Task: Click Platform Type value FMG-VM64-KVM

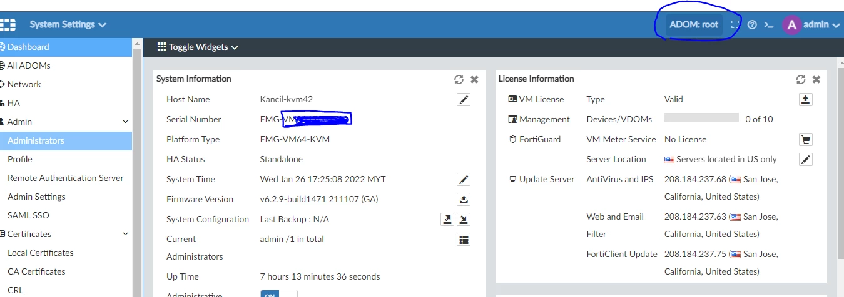Action: tap(295, 139)
